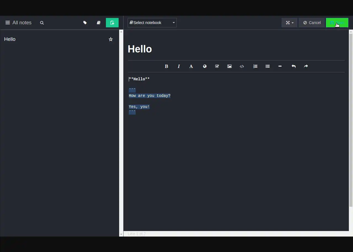
Task: Show notebooks with the book icon
Action: tap(98, 23)
